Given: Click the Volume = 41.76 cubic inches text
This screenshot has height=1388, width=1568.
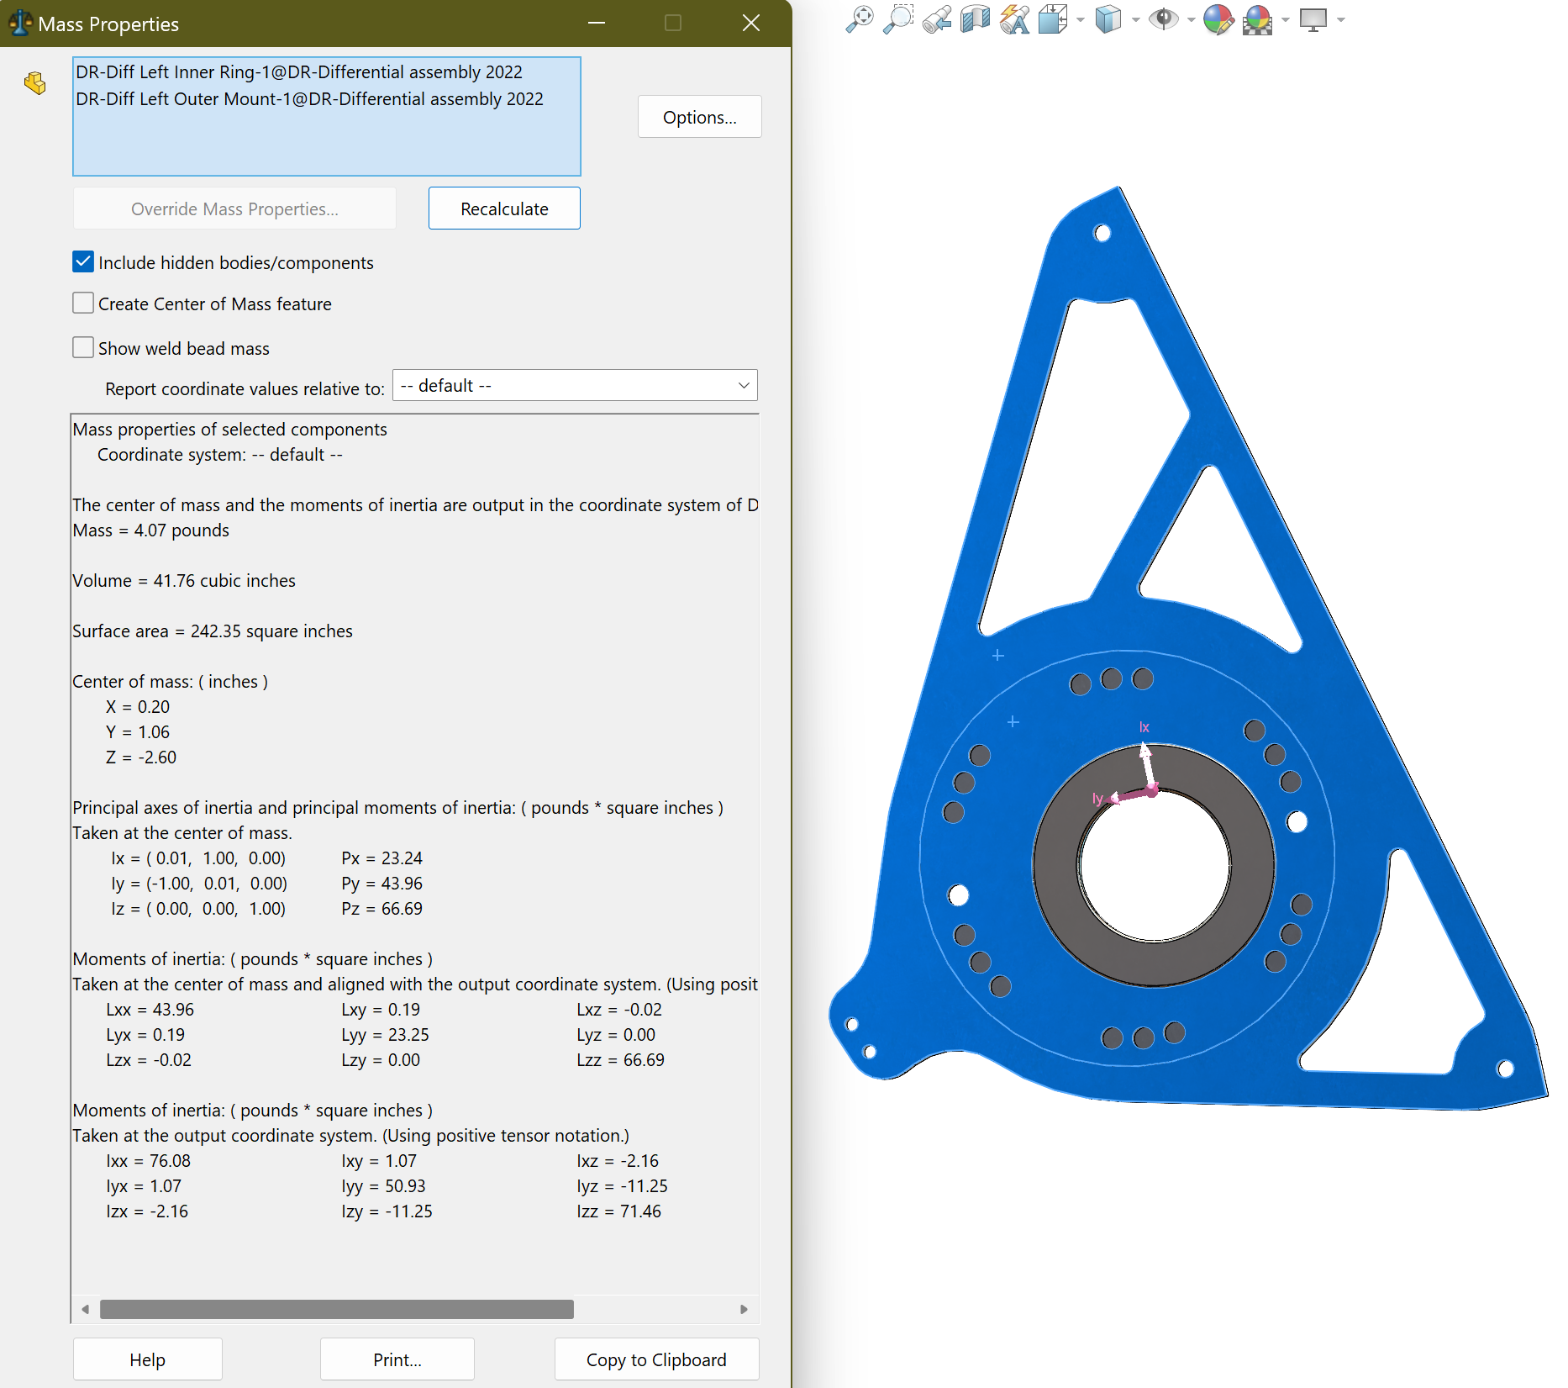Looking at the screenshot, I should point(184,581).
